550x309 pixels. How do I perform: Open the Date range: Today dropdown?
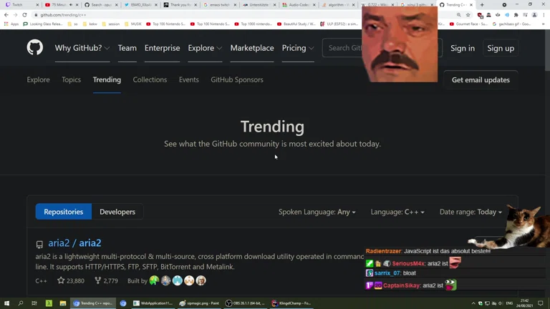pos(471,212)
